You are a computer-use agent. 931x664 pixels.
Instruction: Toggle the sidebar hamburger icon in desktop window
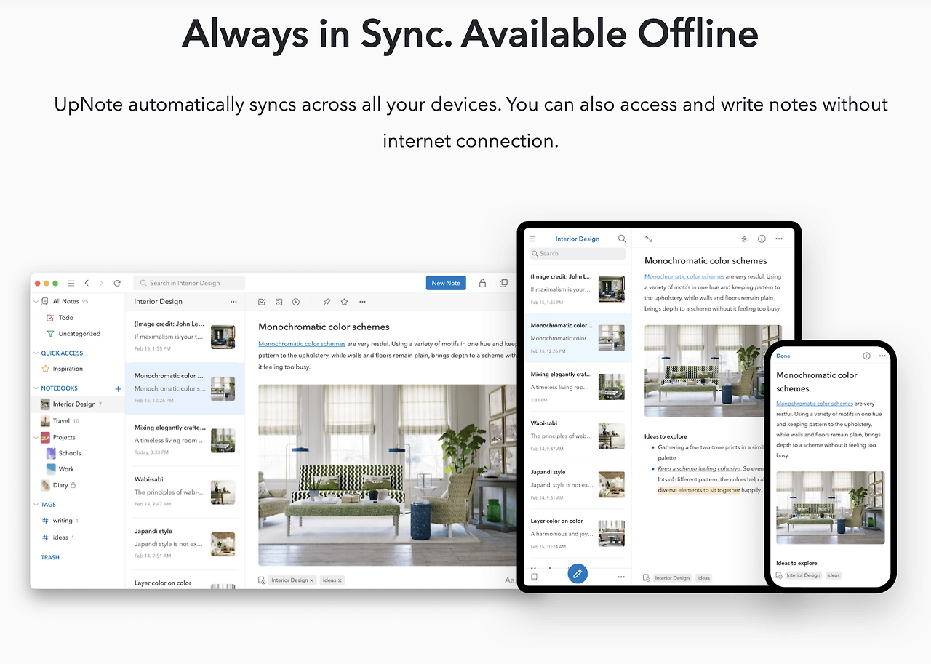tap(71, 283)
